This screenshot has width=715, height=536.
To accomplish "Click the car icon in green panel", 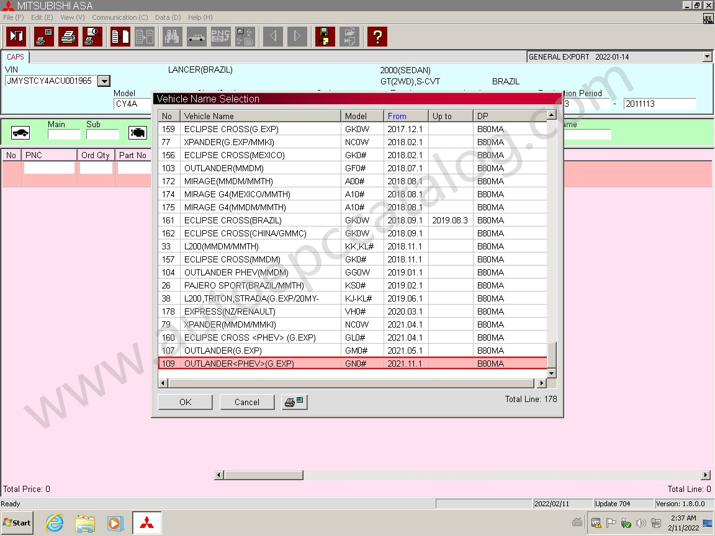I will pos(20,133).
